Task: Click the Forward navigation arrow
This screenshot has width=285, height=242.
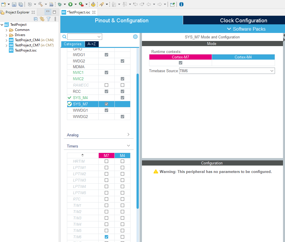Action: [160, 4]
